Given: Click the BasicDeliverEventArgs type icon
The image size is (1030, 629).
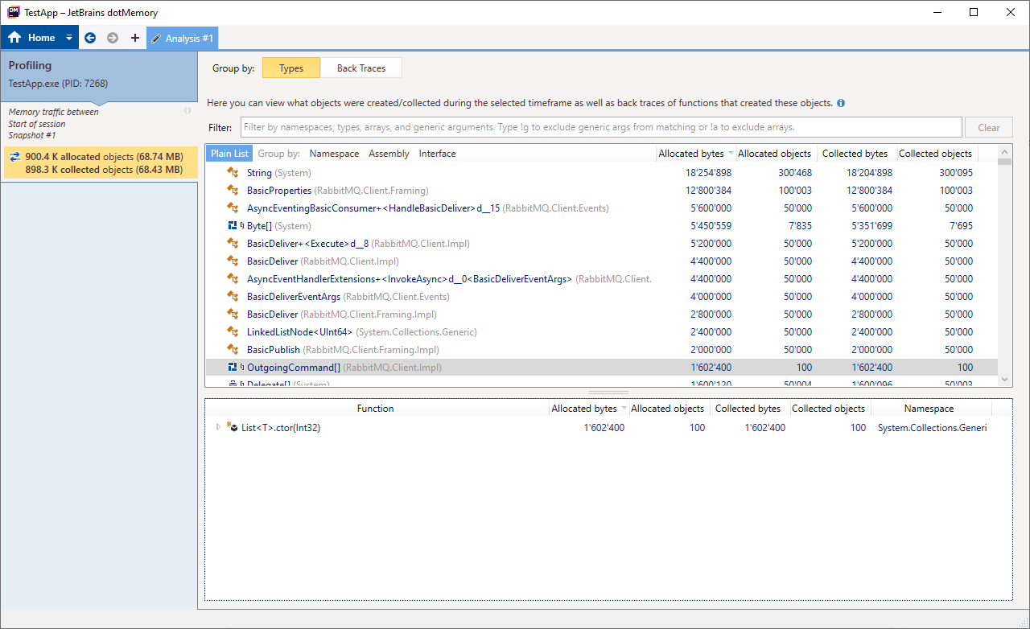Looking at the screenshot, I should click(x=233, y=297).
